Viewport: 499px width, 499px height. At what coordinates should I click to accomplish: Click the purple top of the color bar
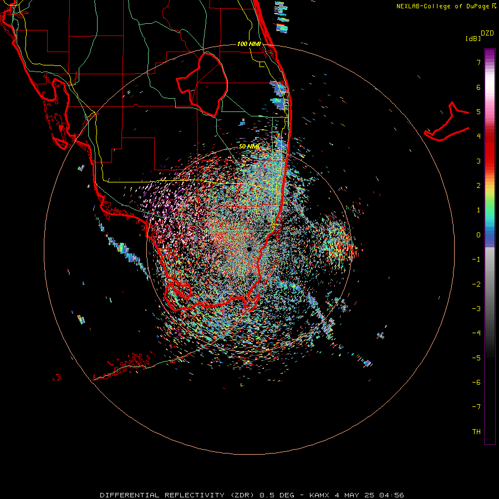(490, 54)
